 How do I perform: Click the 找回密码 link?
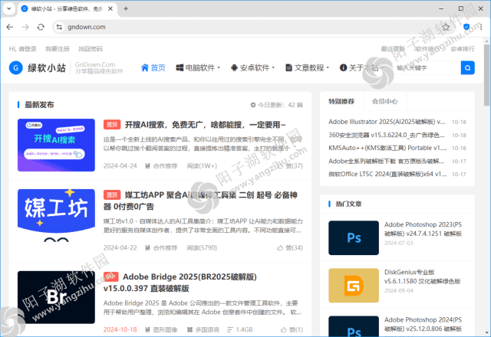(x=91, y=49)
